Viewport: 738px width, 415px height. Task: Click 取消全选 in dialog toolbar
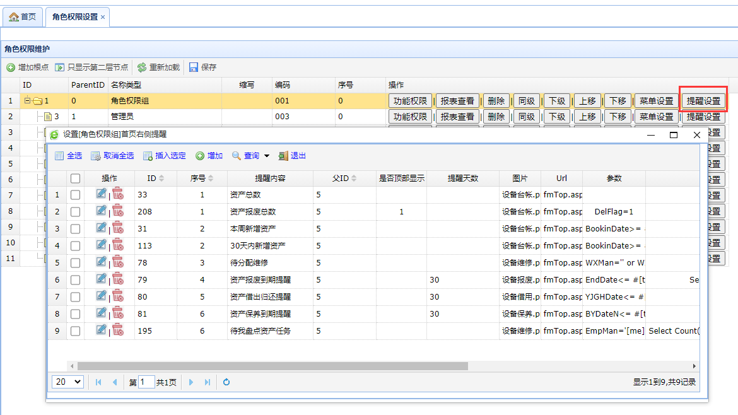[112, 156]
